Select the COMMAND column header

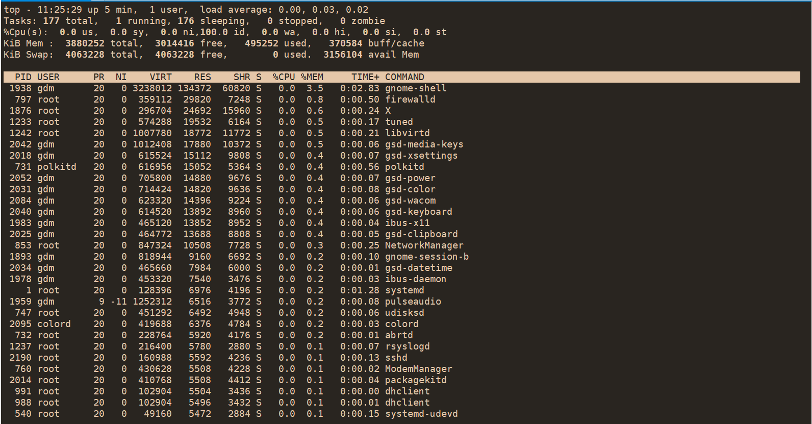pos(404,77)
